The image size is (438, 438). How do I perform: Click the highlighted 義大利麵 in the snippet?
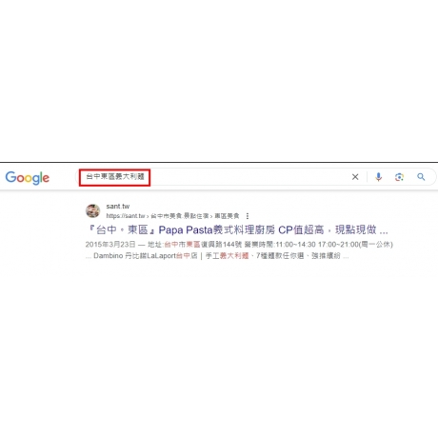click(234, 255)
